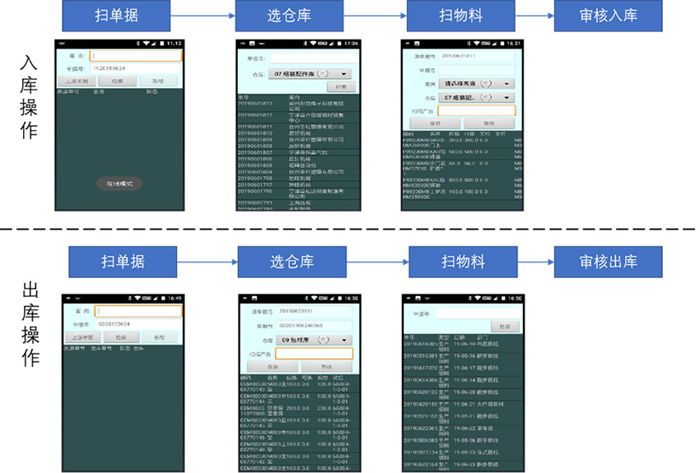Tap 上游单据 button on the 11:12 screen
This screenshot has height=473, width=700.
pyautogui.click(x=77, y=81)
